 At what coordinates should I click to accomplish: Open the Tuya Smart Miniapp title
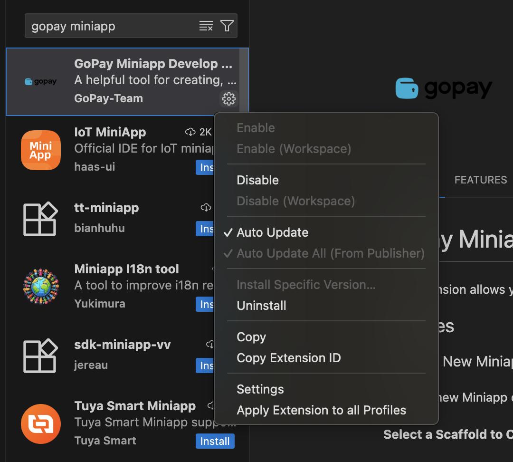(135, 406)
